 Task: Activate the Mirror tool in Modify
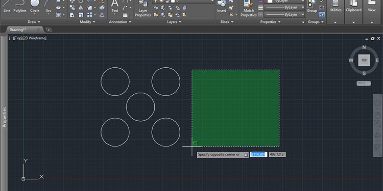pos(81,8)
